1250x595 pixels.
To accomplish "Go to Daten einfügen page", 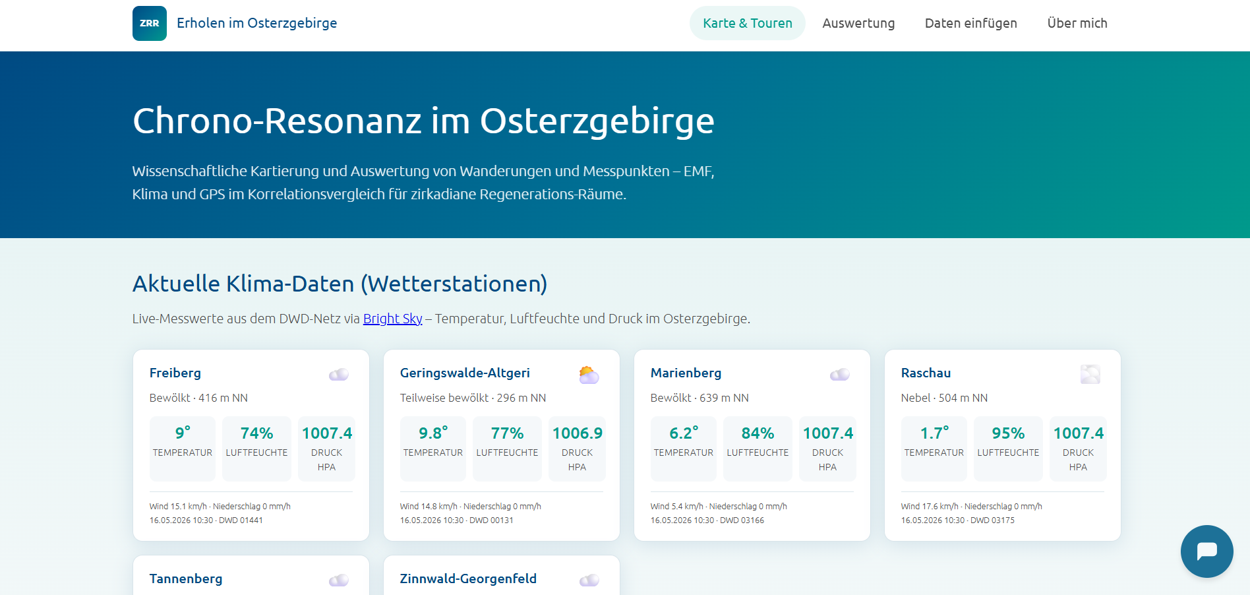I will click(970, 23).
